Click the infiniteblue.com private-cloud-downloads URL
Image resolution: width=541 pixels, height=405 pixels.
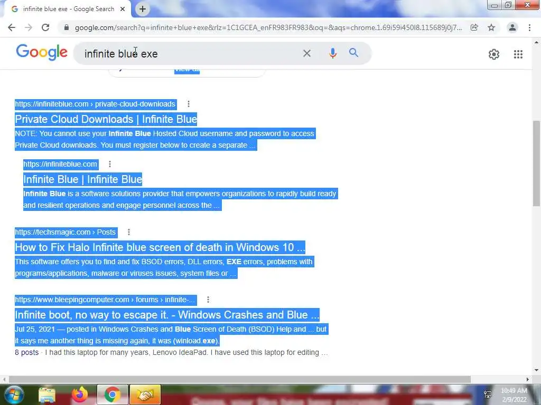click(x=95, y=104)
